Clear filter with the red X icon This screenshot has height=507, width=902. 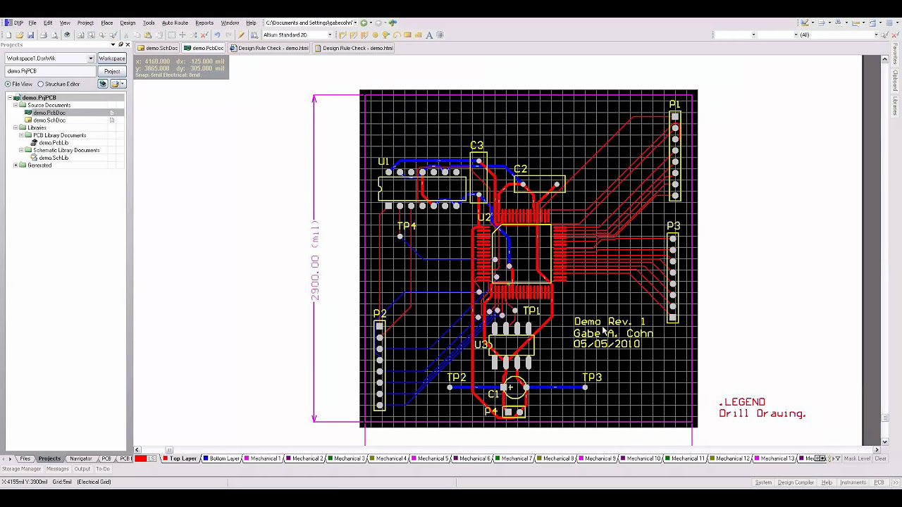click(204, 35)
